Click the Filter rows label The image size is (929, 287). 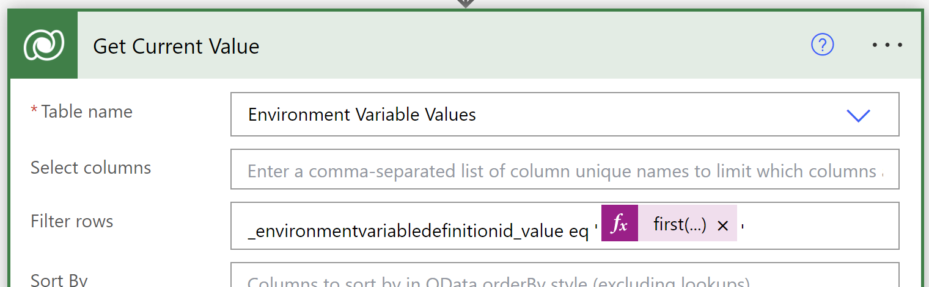click(72, 221)
